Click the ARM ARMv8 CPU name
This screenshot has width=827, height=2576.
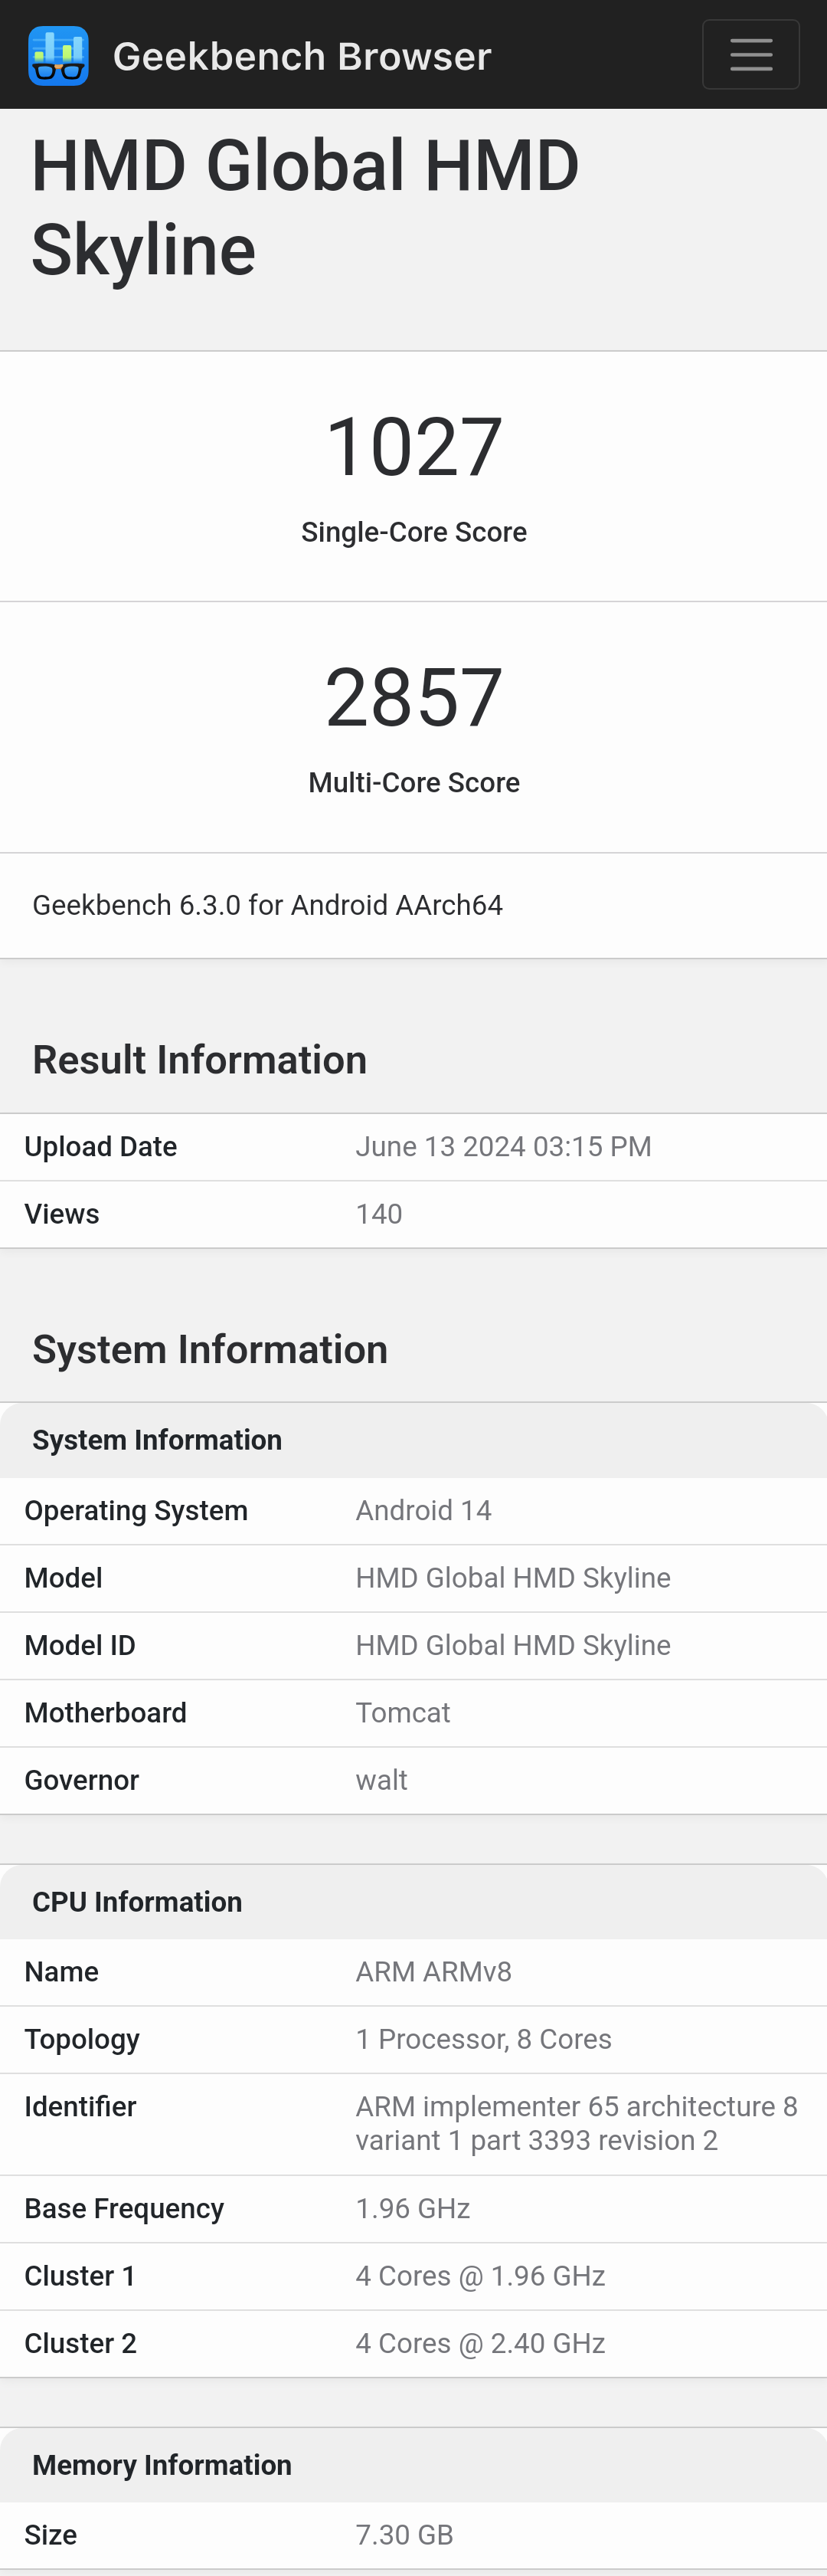[x=433, y=1972]
